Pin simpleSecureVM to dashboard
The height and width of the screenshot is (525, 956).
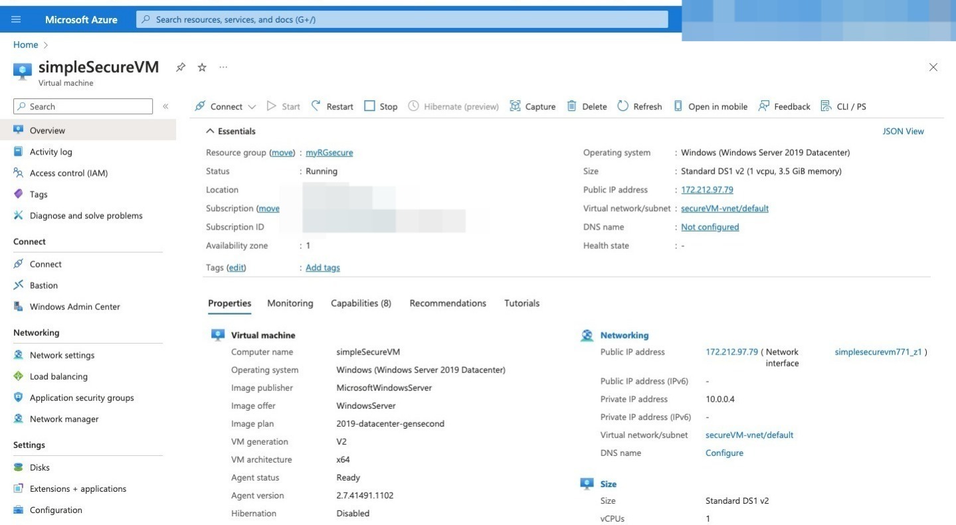180,67
